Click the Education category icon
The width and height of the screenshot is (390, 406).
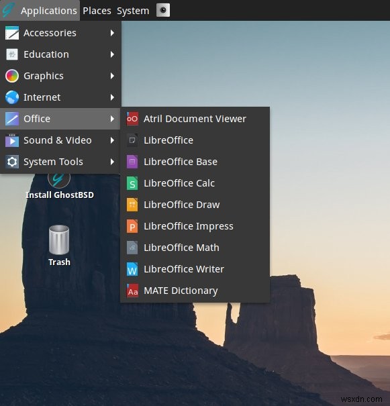coord(12,54)
